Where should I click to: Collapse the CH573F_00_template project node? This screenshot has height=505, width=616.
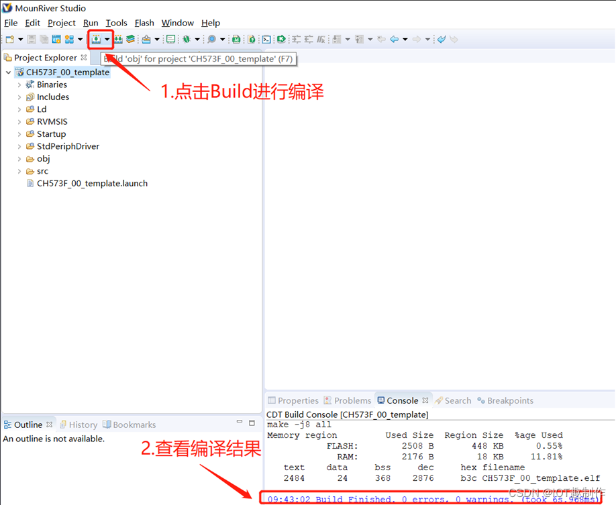click(x=8, y=72)
